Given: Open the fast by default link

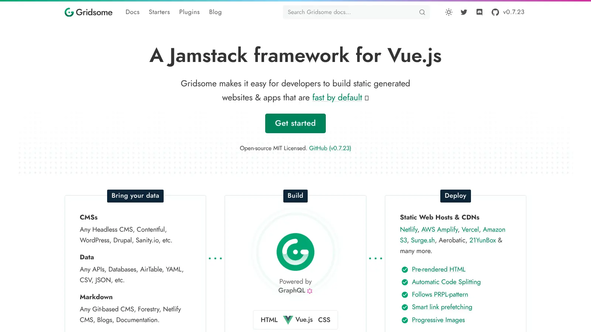Looking at the screenshot, I should pos(337,98).
